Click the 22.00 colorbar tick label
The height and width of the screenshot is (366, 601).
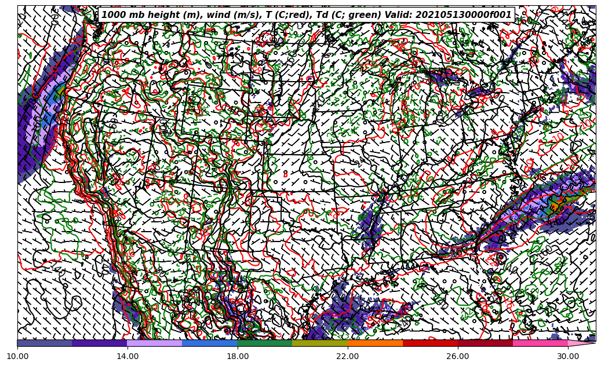click(x=348, y=356)
